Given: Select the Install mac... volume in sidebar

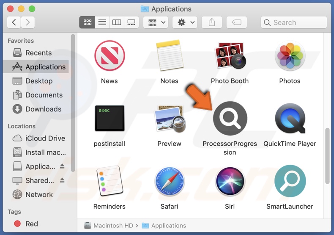Looking at the screenshot, I should click(x=36, y=152).
